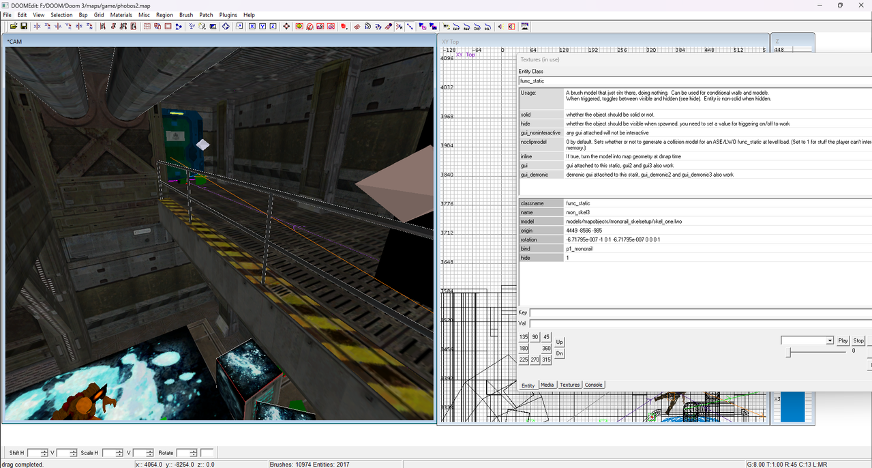The height and width of the screenshot is (468, 872).
Task: Click the 270 degree angle button
Action: pyautogui.click(x=535, y=360)
